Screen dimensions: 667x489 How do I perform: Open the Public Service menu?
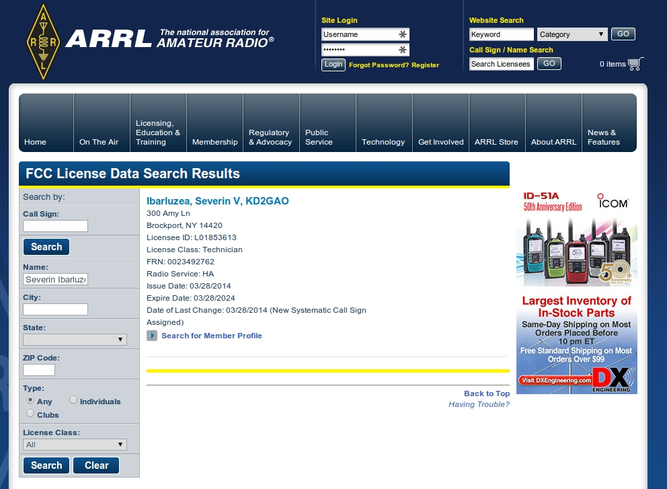pos(328,123)
